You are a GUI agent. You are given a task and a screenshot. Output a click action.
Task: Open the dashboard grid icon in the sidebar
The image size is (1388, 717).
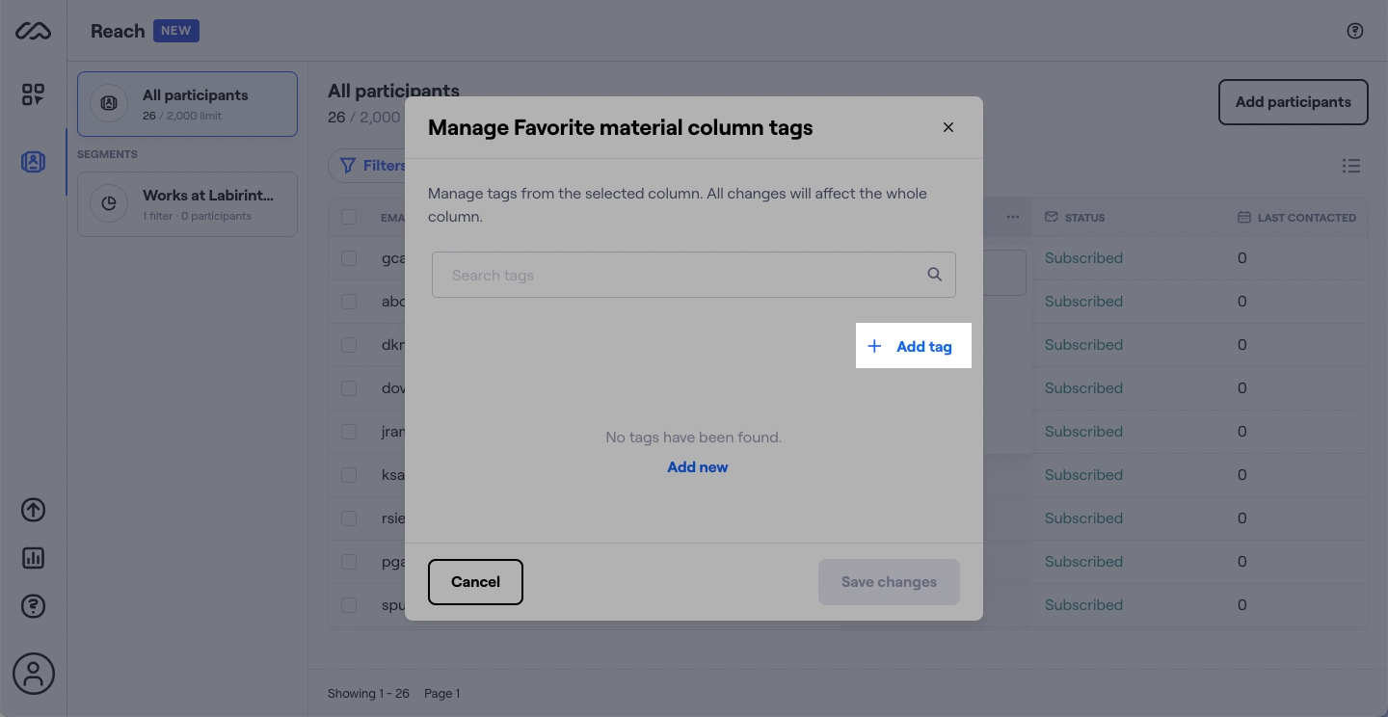(x=32, y=93)
